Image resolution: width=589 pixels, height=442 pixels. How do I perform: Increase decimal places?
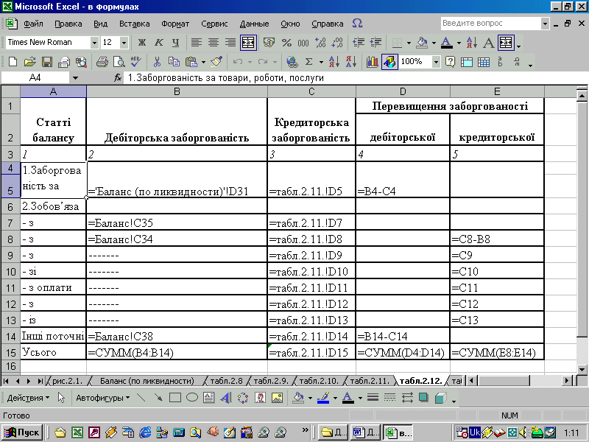click(x=320, y=43)
